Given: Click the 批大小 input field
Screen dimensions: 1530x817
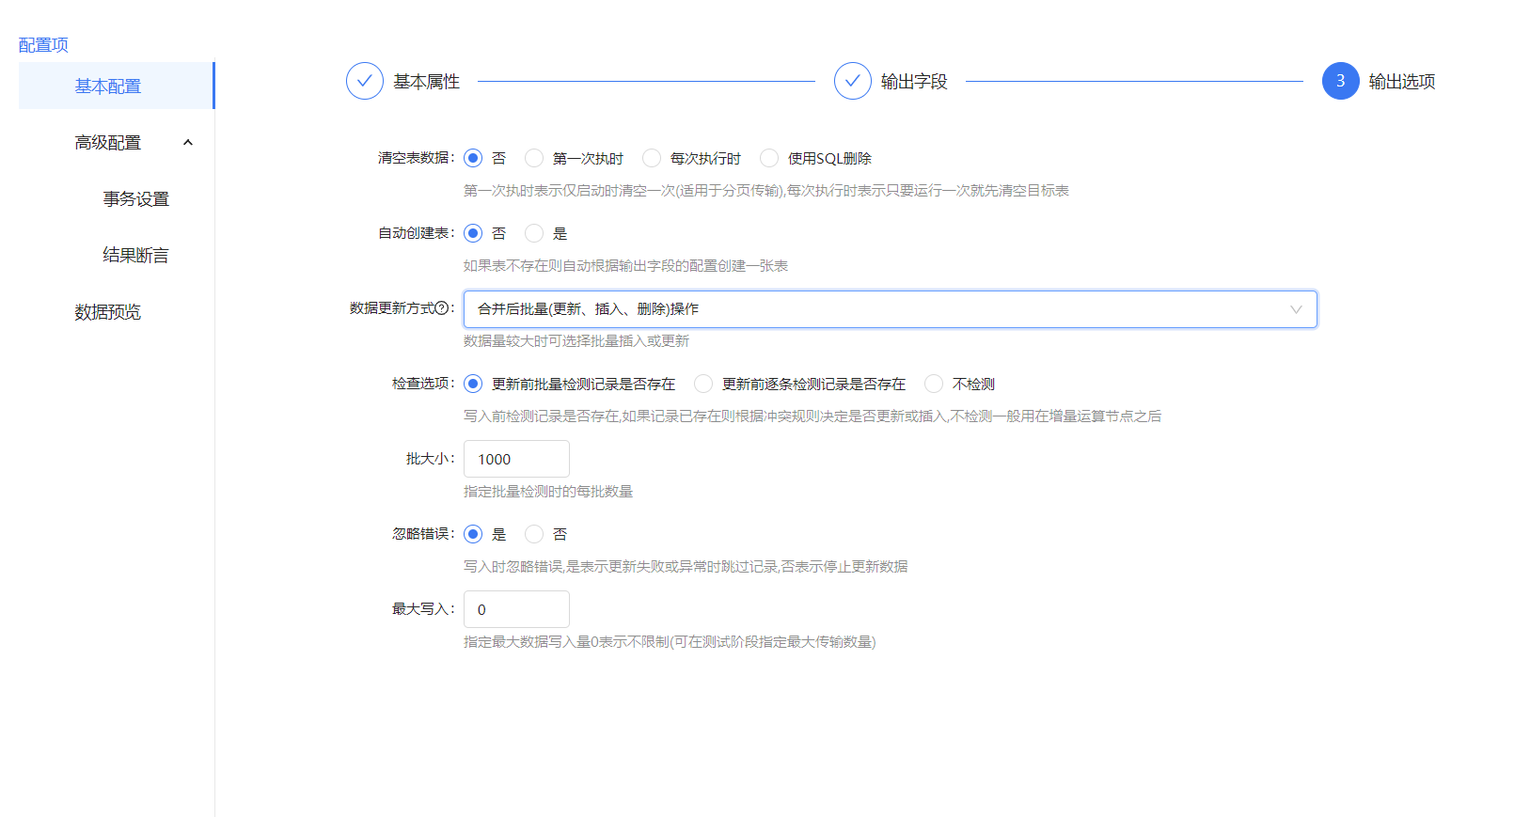Looking at the screenshot, I should pos(516,459).
